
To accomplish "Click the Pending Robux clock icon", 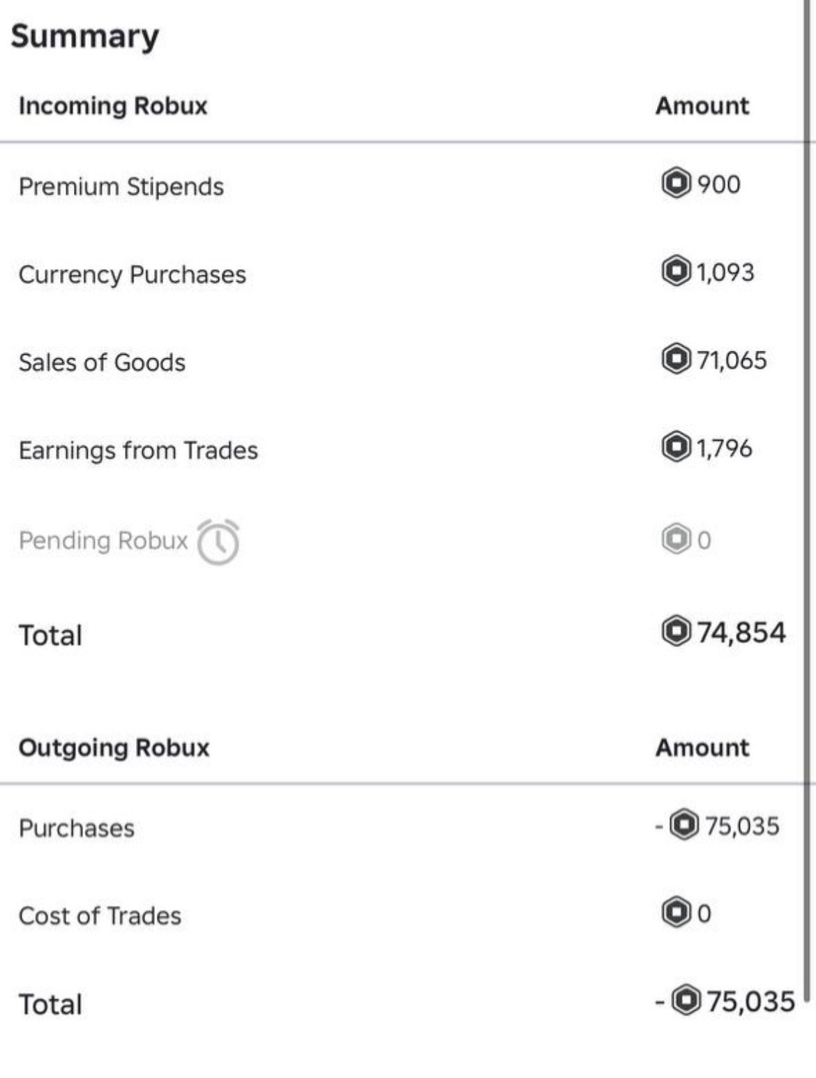I will (x=218, y=542).
